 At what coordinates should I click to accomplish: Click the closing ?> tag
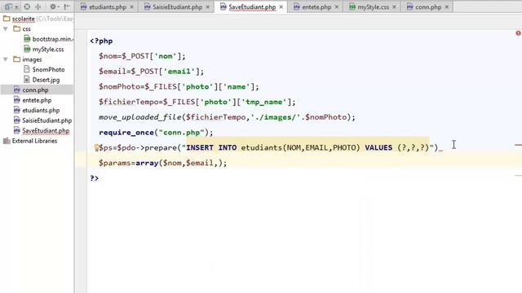pyautogui.click(x=95, y=178)
